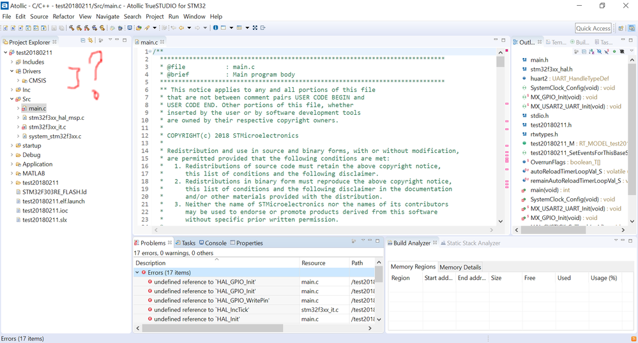Click the Debug bug icon in toolbar
638x343 pixels.
(x=121, y=27)
